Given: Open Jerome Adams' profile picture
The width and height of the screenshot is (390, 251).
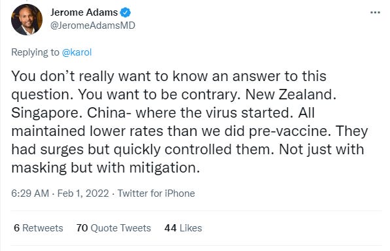Looking at the screenshot, I should click(27, 20).
